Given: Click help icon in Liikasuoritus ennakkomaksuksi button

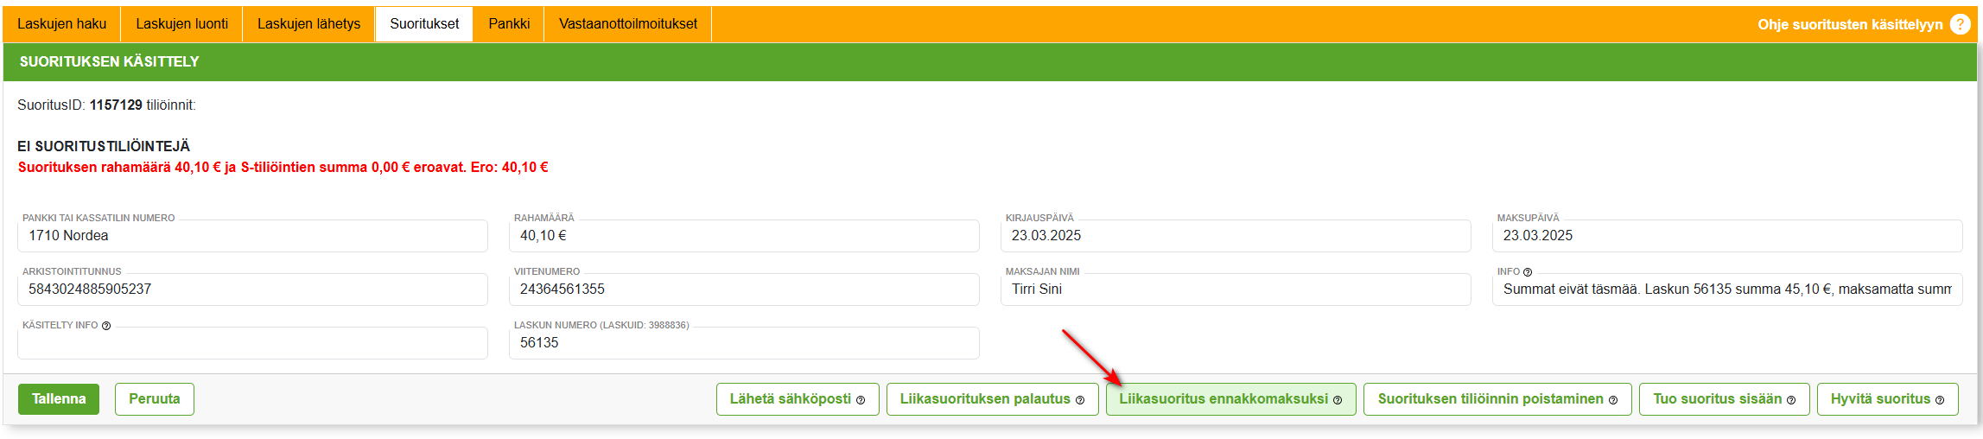Looking at the screenshot, I should click(1338, 400).
